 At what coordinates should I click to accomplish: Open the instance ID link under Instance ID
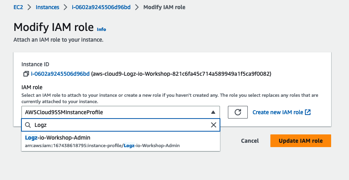[60, 74]
